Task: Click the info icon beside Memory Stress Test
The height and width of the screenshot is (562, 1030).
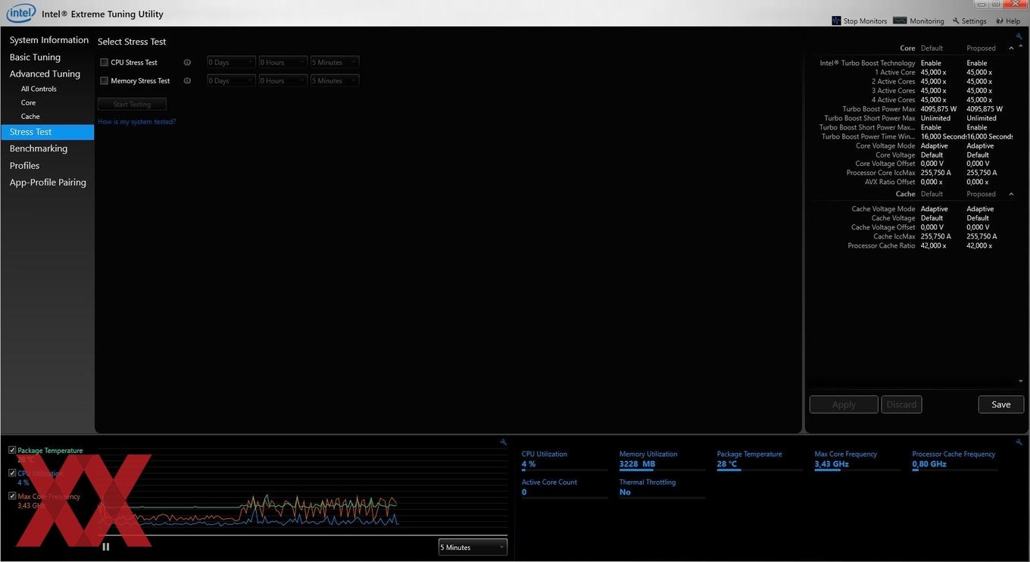Action: 187,80
